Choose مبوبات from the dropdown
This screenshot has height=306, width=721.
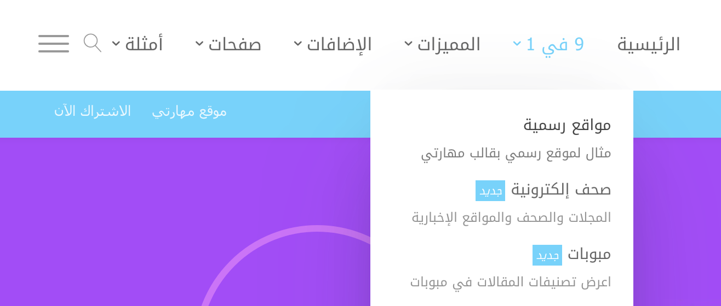[x=589, y=254]
